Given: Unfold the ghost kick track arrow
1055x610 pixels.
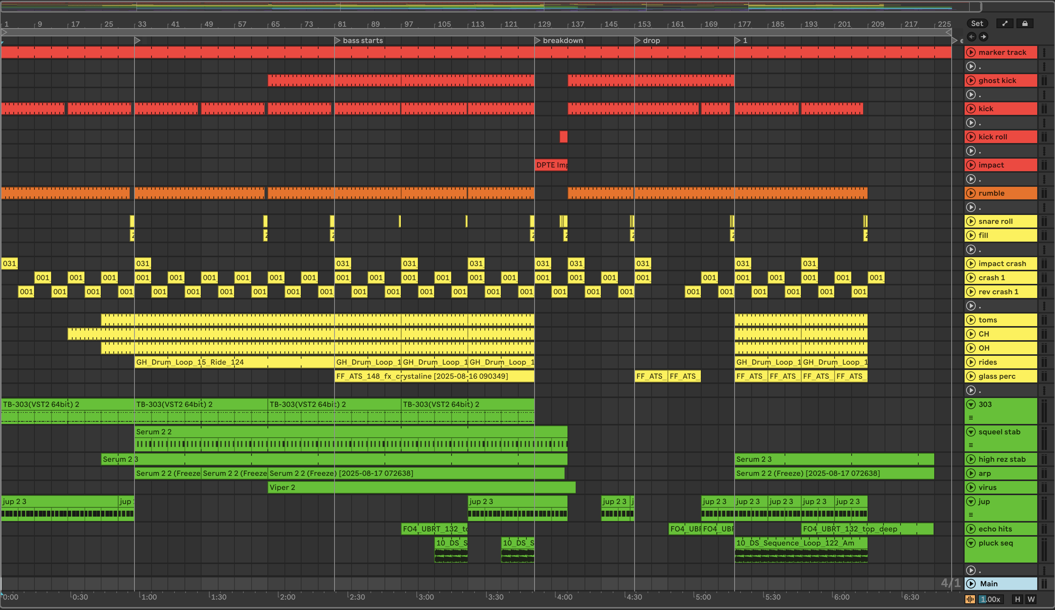Looking at the screenshot, I should point(971,80).
